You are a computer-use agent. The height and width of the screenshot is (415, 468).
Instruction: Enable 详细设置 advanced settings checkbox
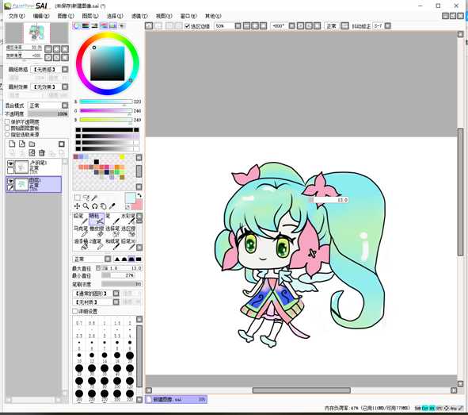(x=75, y=311)
